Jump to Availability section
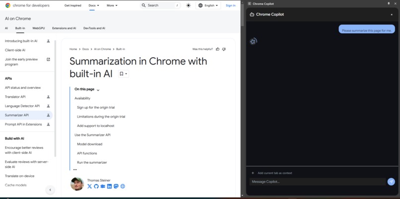 click(x=82, y=98)
